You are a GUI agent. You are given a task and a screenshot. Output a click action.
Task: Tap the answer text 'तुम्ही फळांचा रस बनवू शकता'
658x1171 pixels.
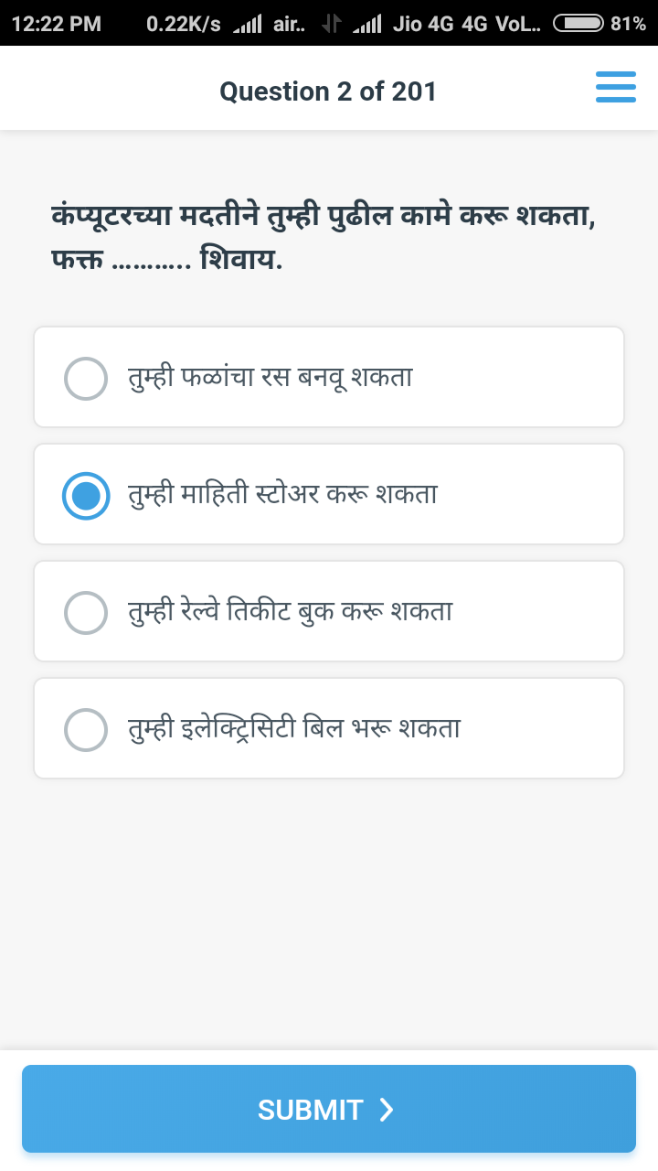coord(271,377)
